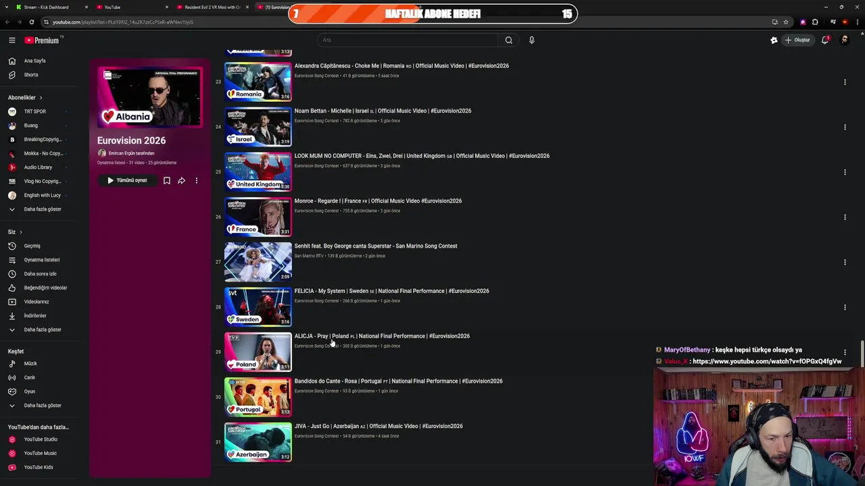Open FELICIA My System Sweden video
This screenshot has width=865, height=486.
391,291
